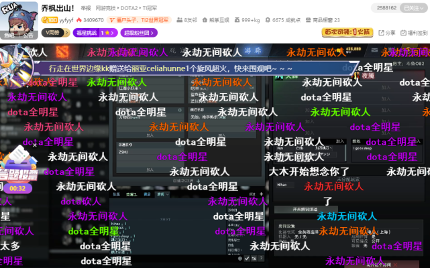Click the level 100 badge icon
Viewport: 430px width, 268px height.
pyautogui.click(x=50, y=20)
